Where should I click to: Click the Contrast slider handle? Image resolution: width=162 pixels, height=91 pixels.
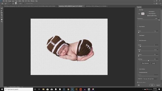tap(139, 56)
